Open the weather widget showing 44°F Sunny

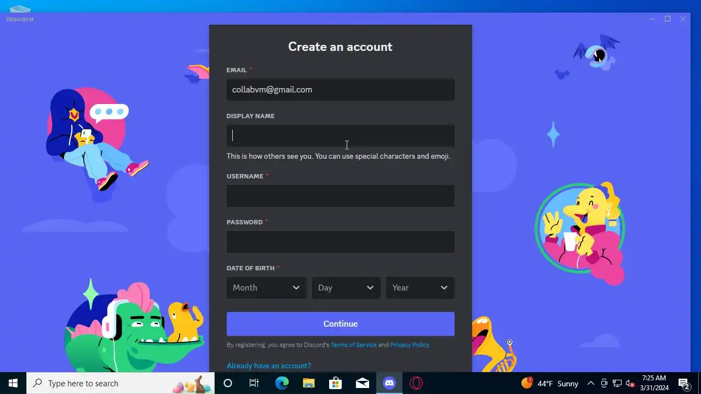pos(550,383)
